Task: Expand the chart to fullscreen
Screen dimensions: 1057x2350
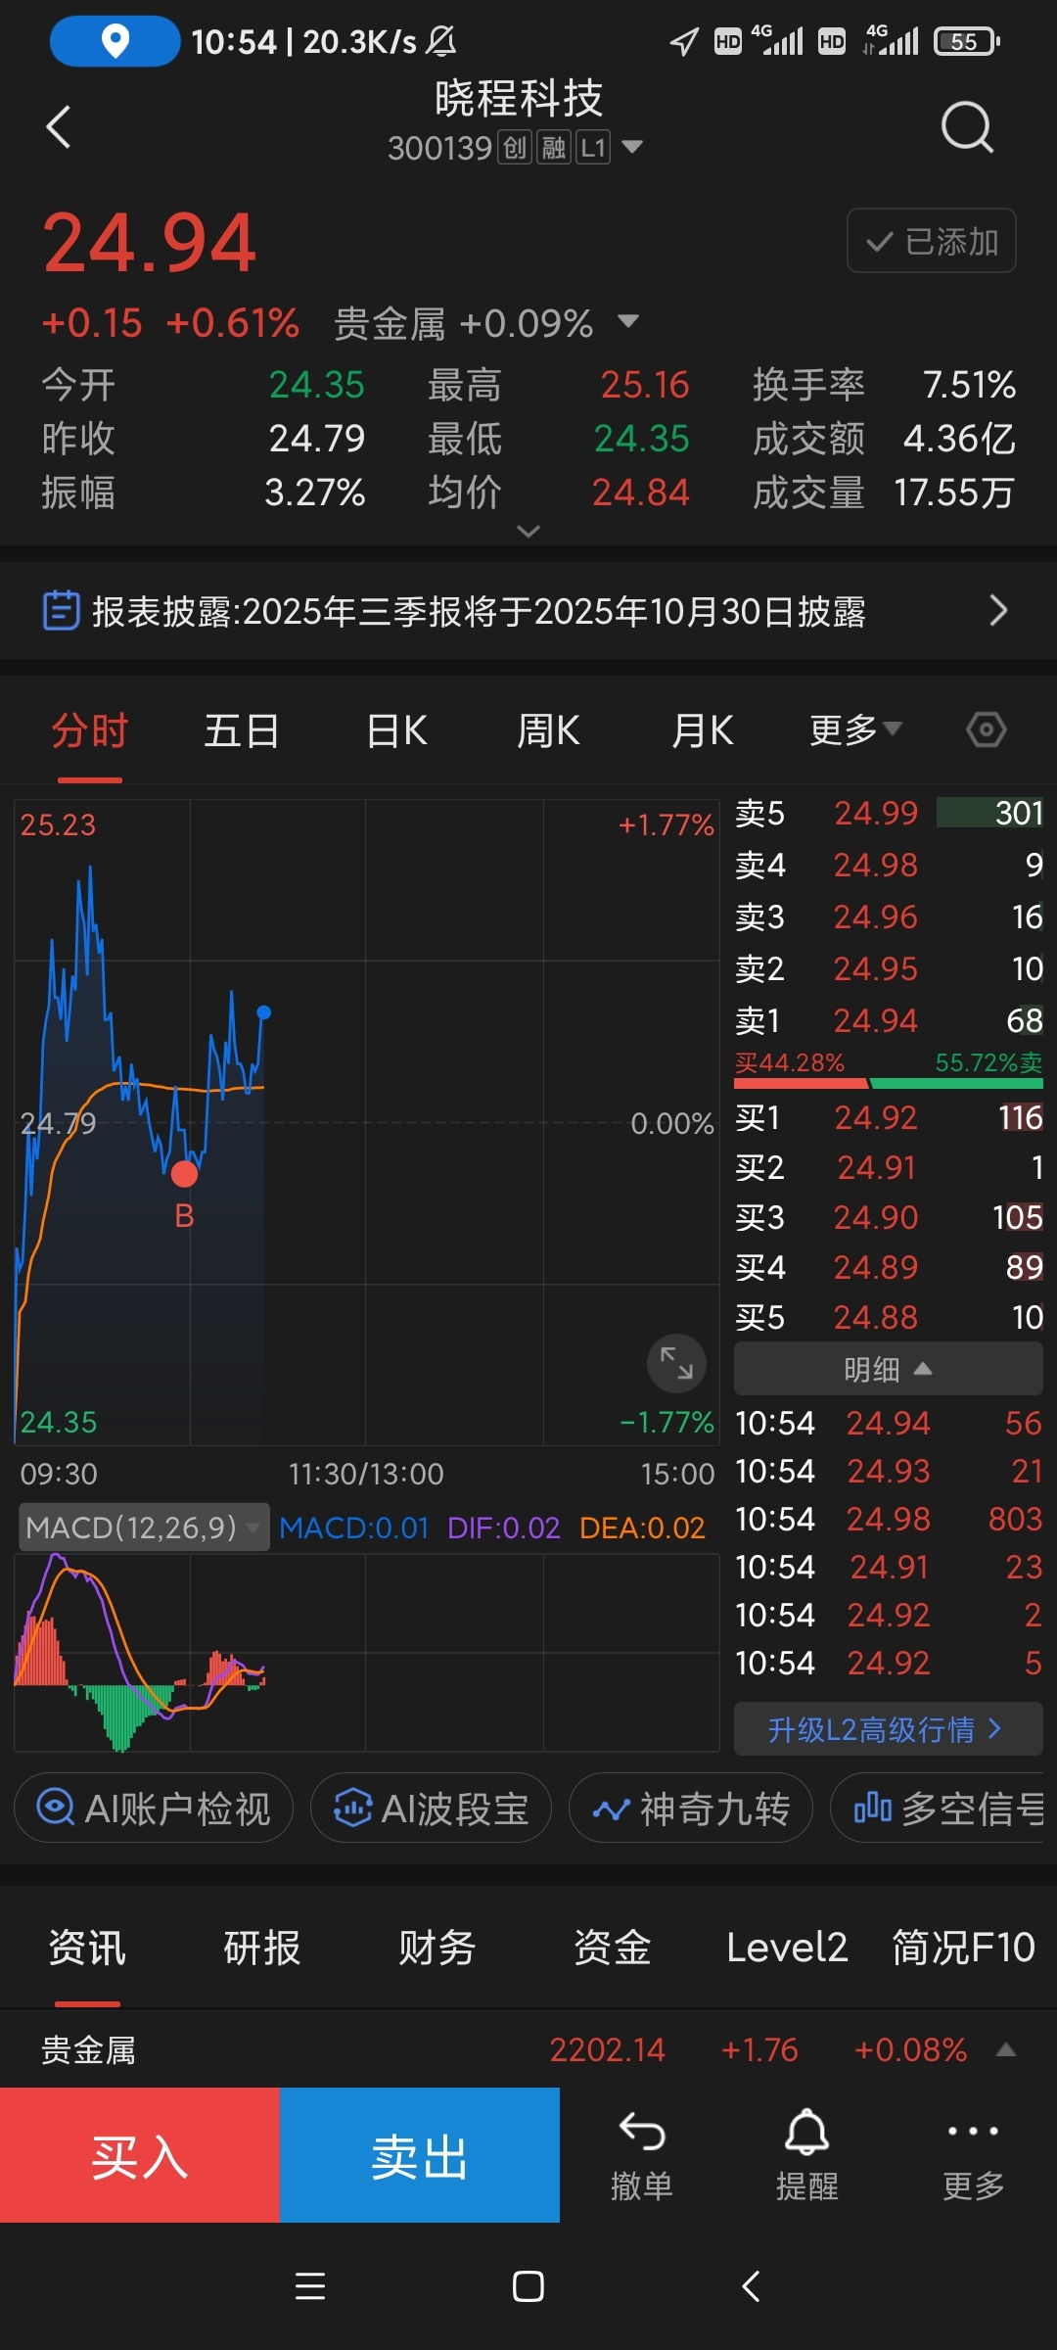Action: click(676, 1362)
